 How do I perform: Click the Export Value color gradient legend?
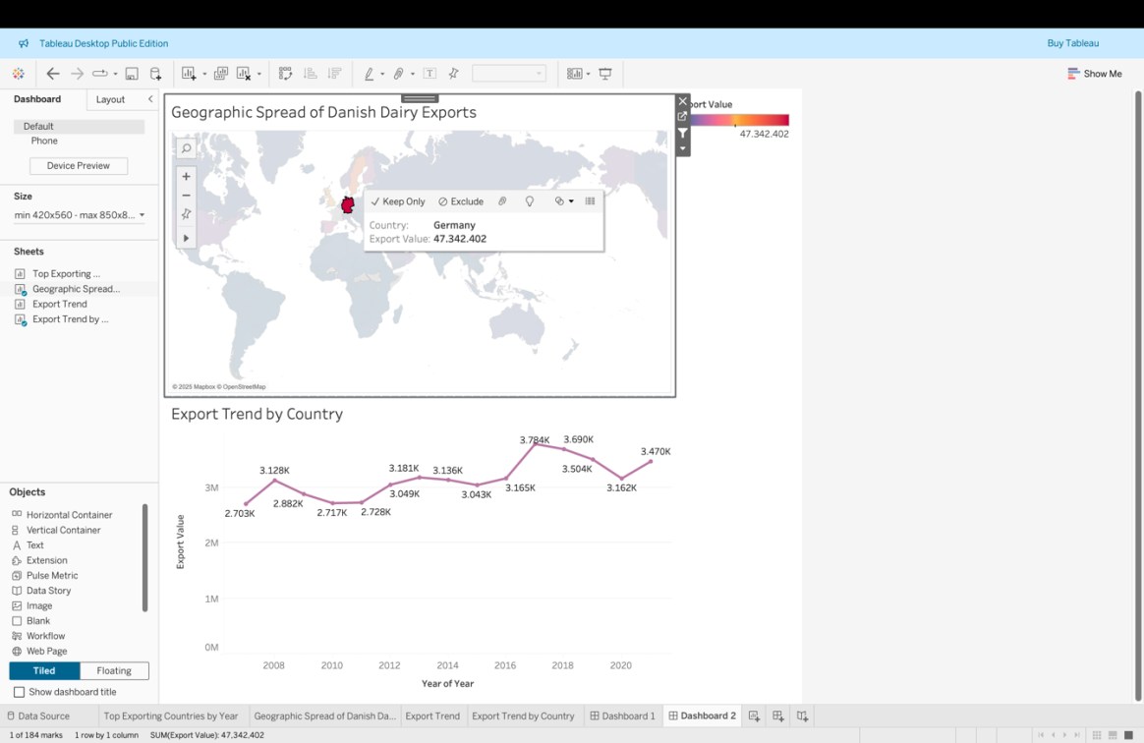tap(739, 120)
